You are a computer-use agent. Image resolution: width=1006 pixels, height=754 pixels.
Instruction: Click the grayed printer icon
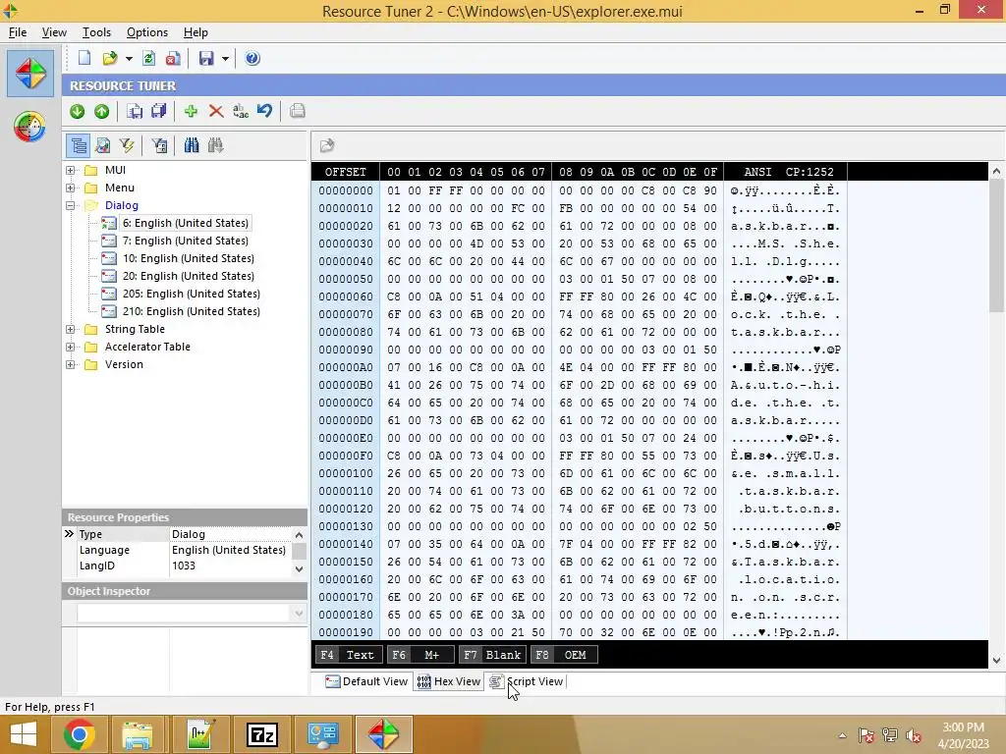coord(297,112)
